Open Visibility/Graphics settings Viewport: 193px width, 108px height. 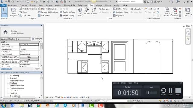[x=28, y=9]
